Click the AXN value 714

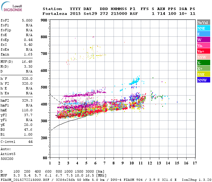pos(161,14)
